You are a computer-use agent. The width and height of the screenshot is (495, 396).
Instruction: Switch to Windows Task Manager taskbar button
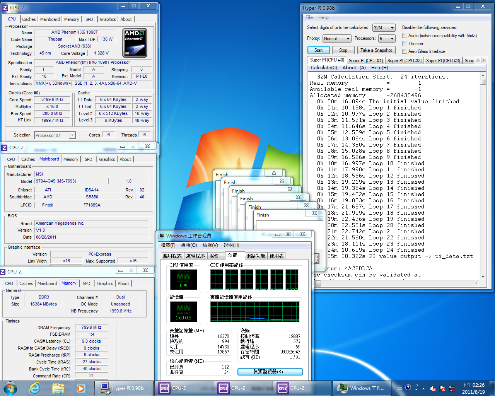pyautogui.click(x=362, y=388)
